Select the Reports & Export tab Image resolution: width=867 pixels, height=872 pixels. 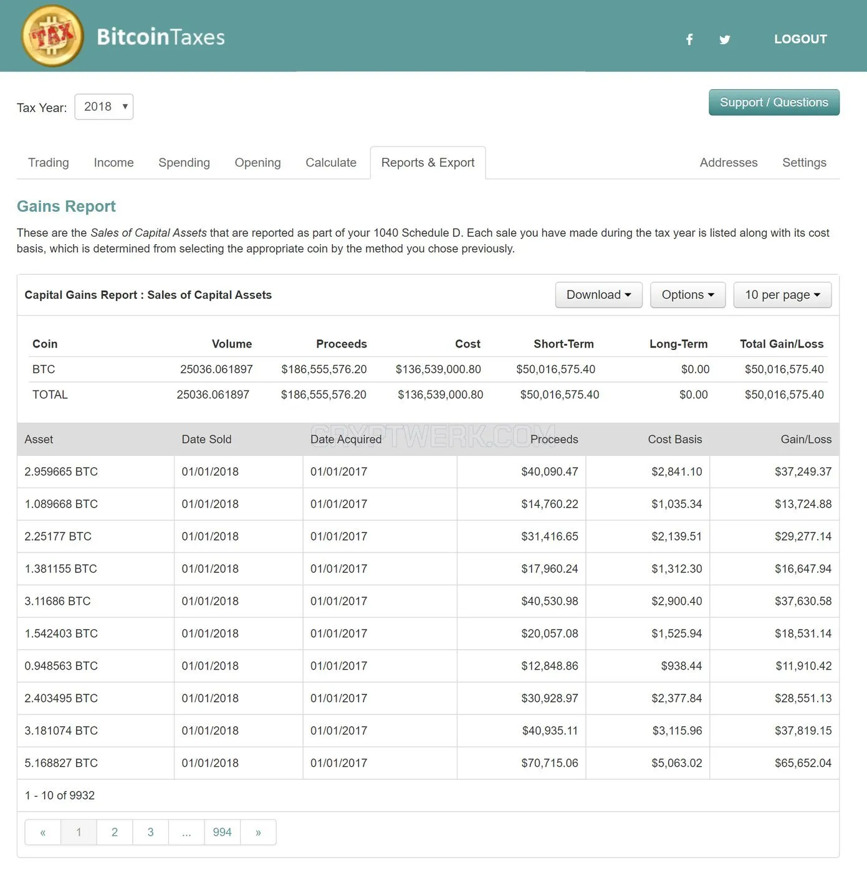tap(428, 163)
